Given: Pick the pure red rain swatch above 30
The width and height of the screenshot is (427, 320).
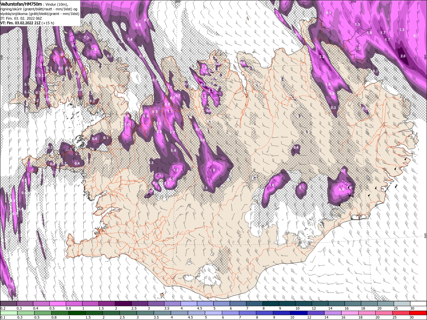Looking at the screenshot, I should click(418, 313).
